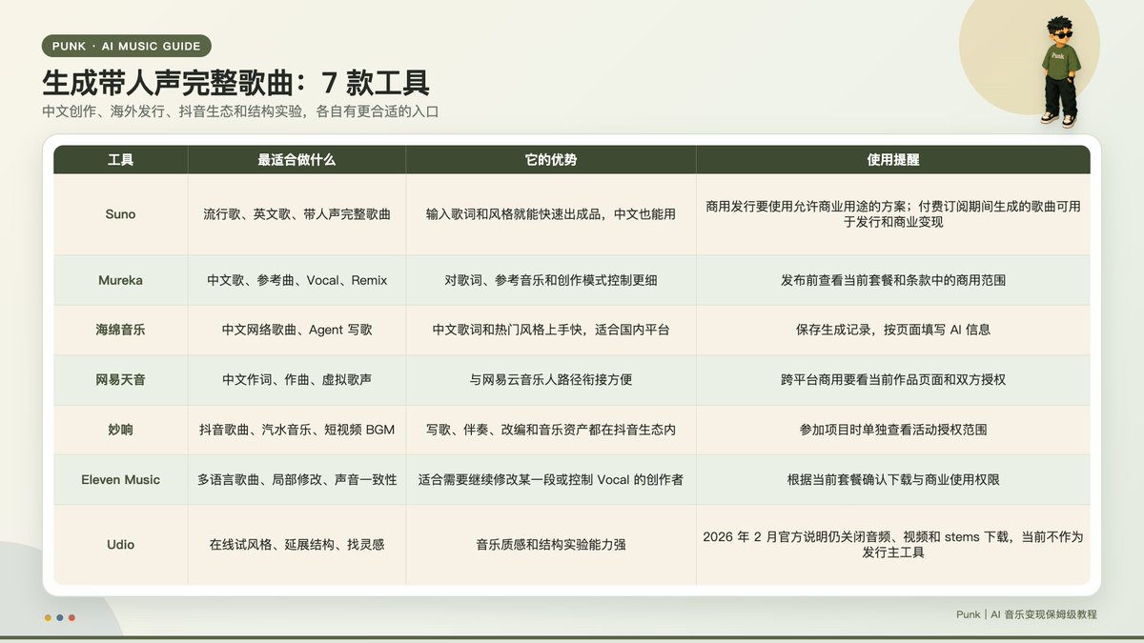Click the red dot in the footer
The image size is (1144, 643).
coord(71,617)
